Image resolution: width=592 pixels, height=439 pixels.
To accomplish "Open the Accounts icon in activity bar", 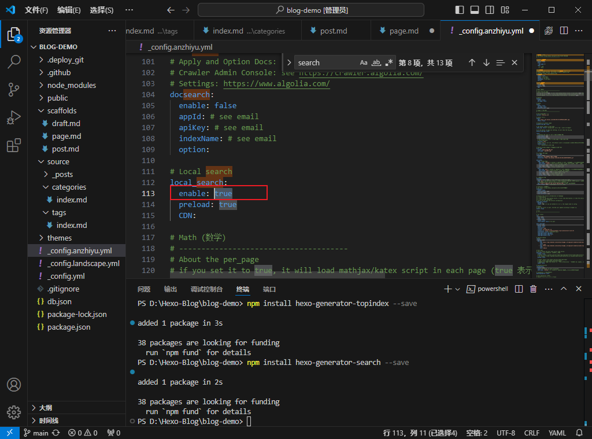I will click(x=14, y=385).
